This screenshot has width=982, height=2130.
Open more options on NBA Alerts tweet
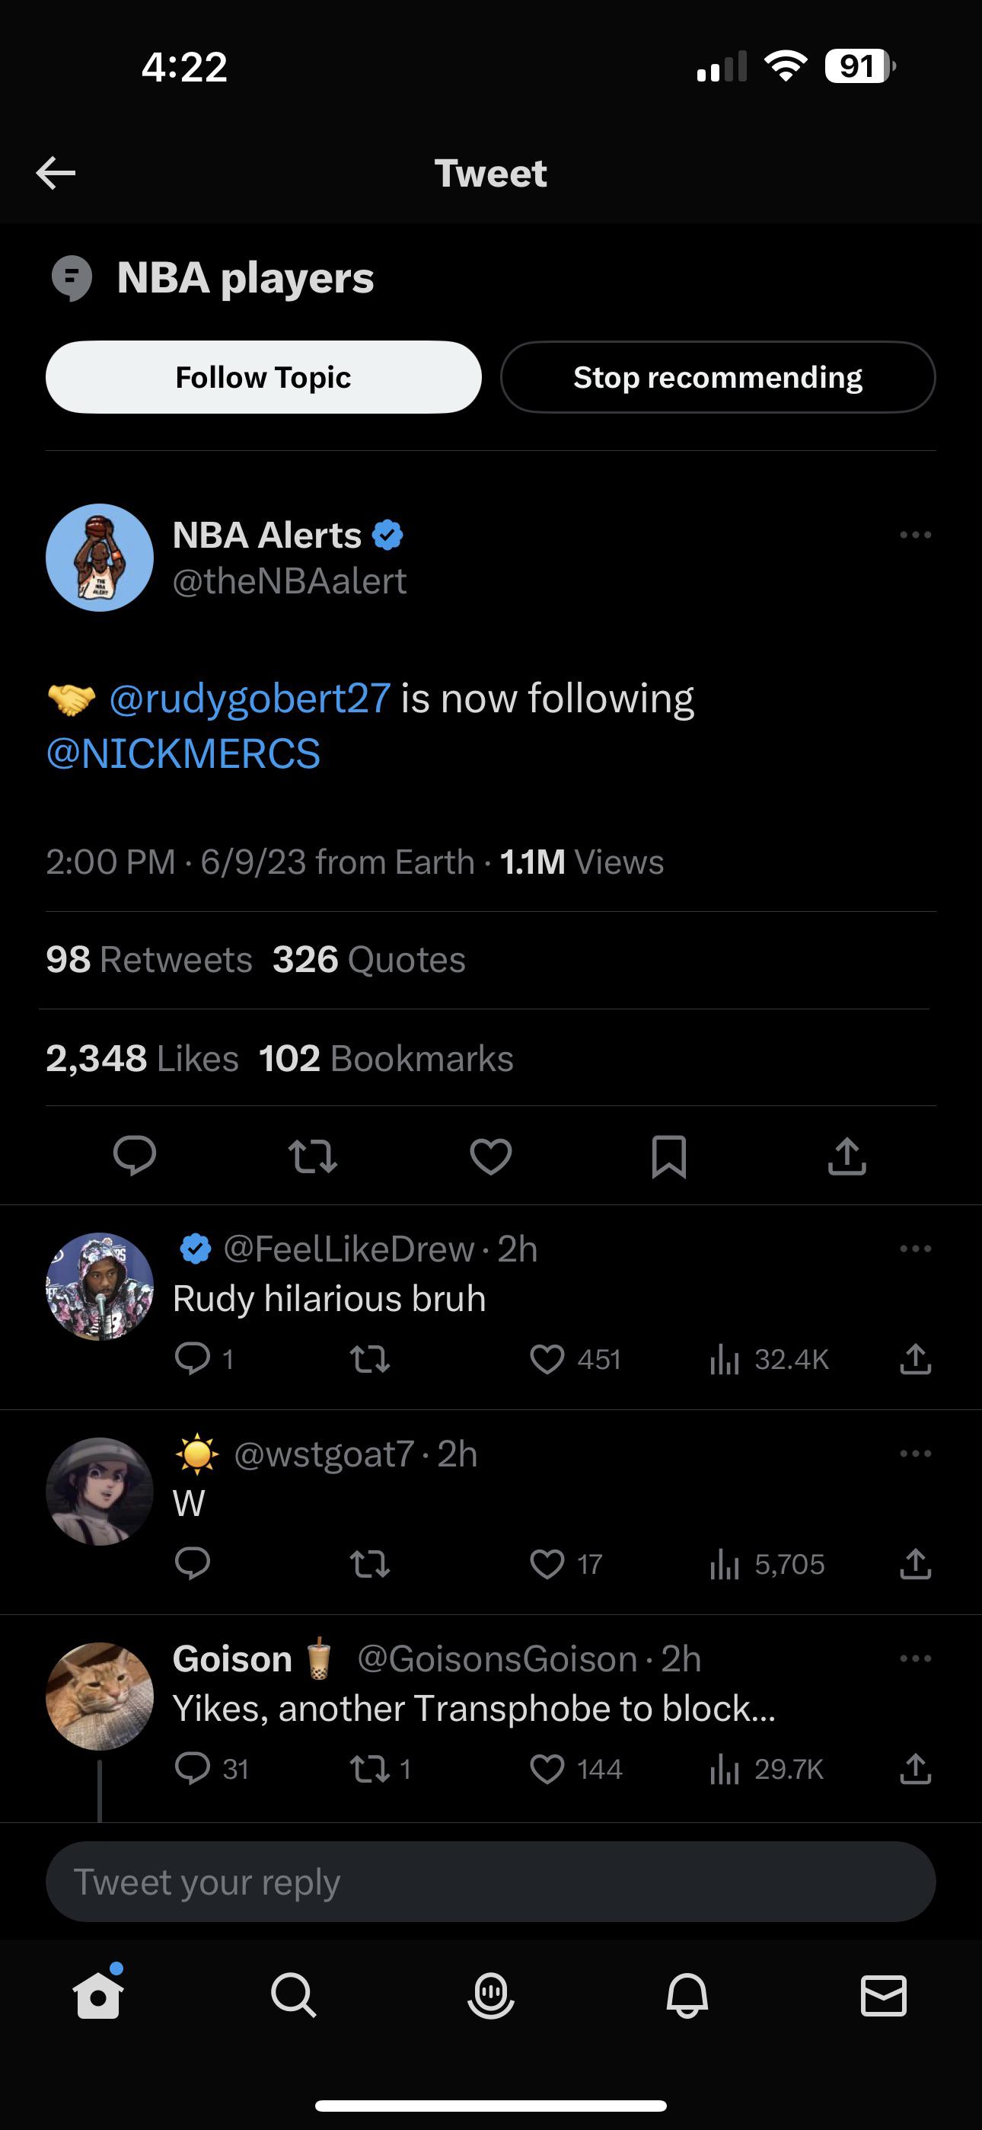point(915,535)
